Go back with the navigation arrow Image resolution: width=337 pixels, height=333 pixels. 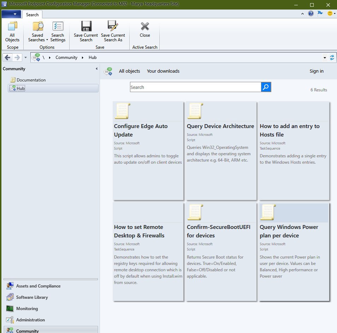[7, 57]
